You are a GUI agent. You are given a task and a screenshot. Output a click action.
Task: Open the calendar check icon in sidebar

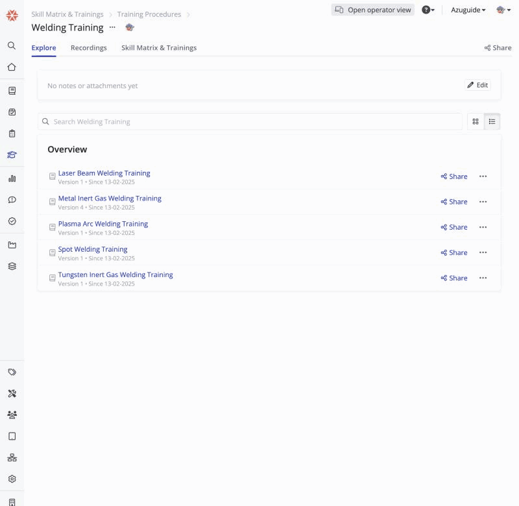pyautogui.click(x=12, y=112)
